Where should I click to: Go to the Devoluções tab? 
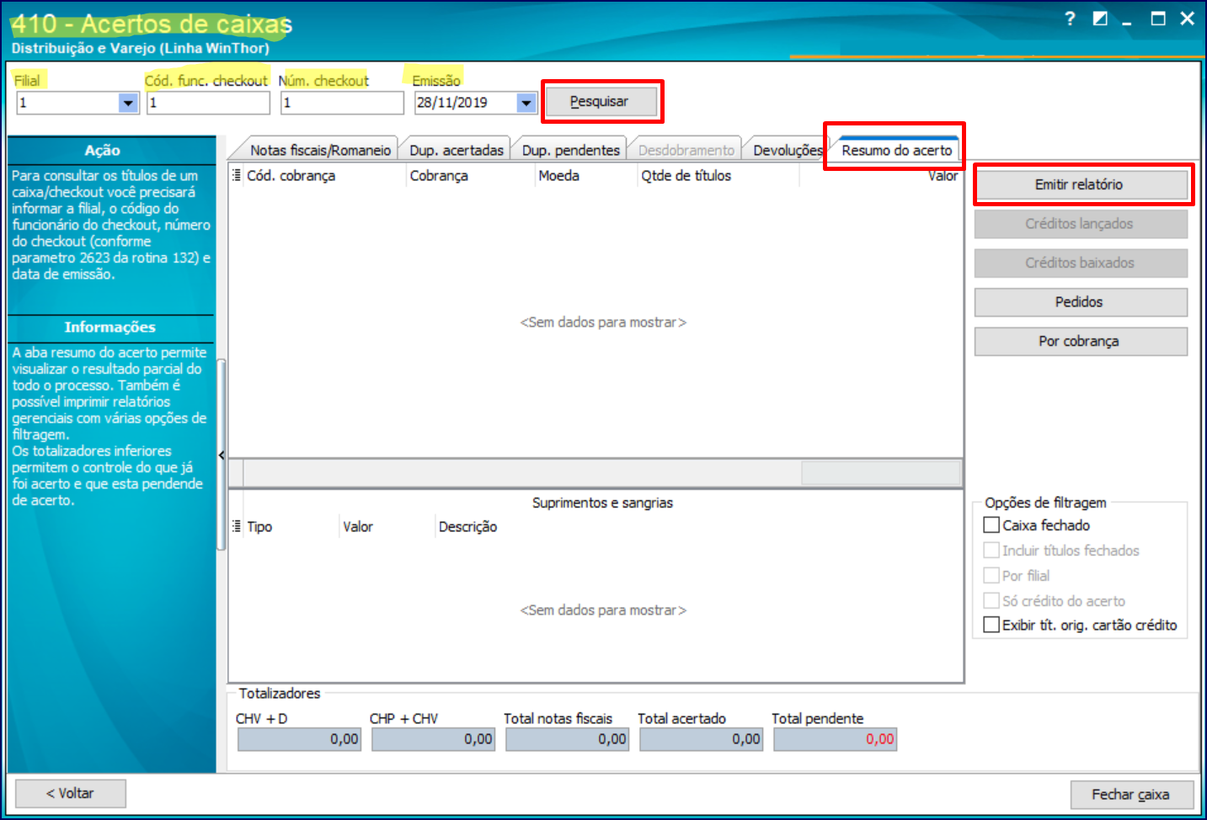[788, 150]
